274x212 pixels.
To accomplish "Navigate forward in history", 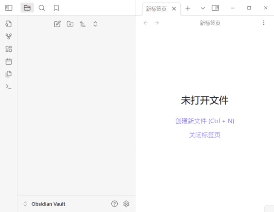I will pos(157,23).
